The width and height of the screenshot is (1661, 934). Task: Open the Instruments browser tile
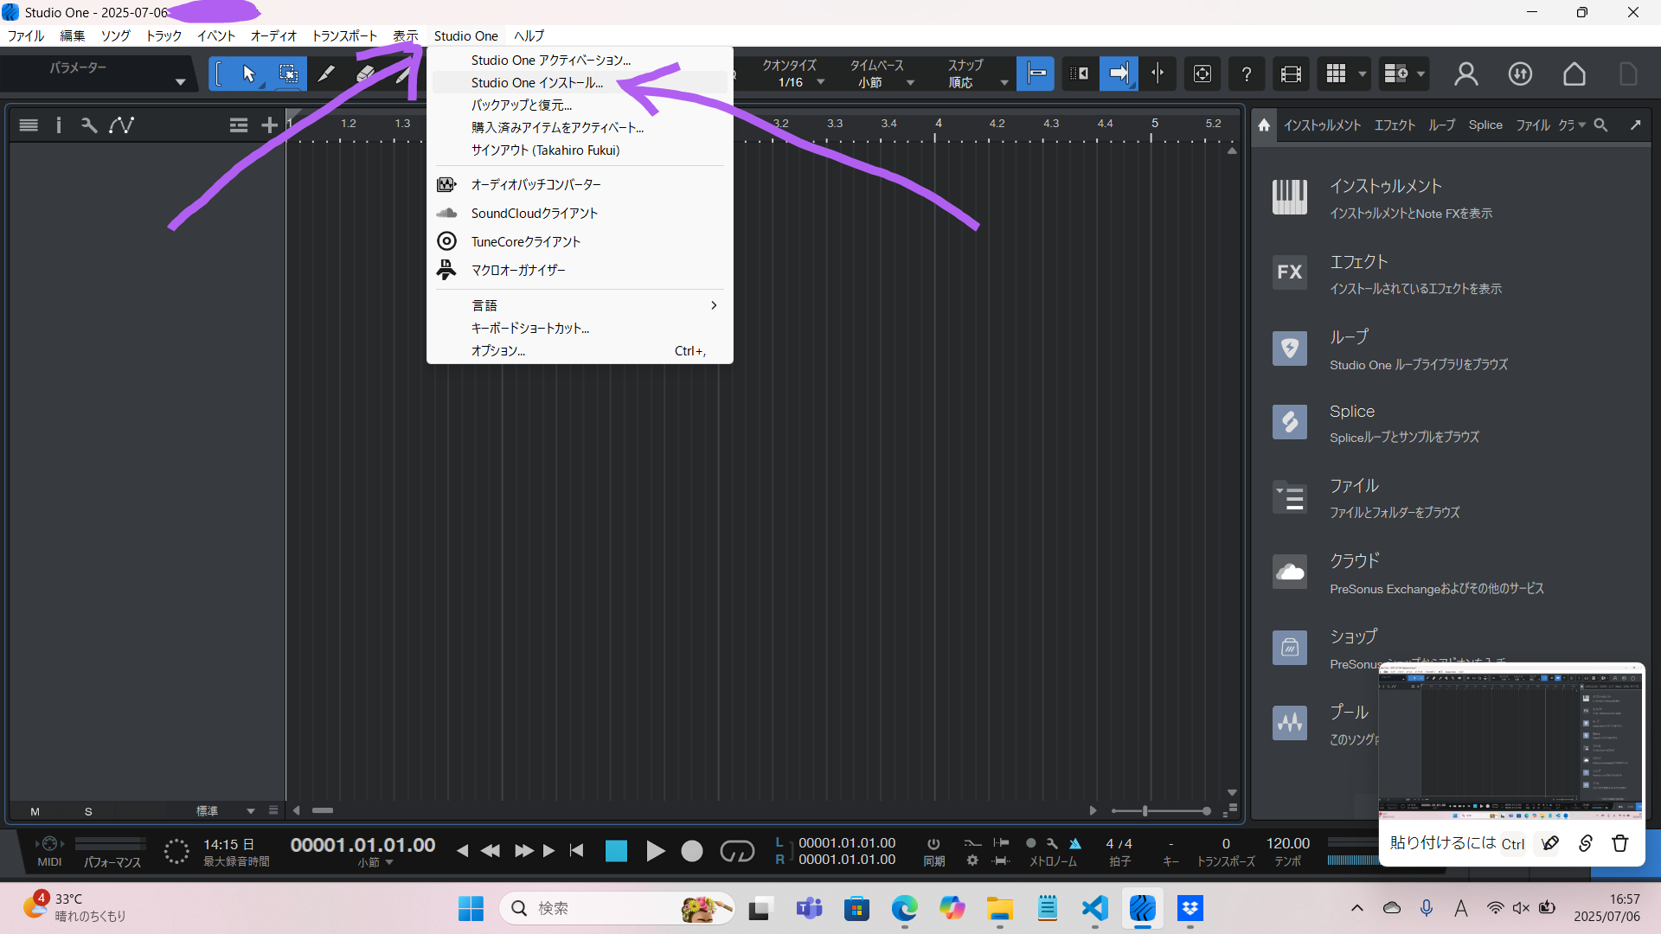[1384, 197]
